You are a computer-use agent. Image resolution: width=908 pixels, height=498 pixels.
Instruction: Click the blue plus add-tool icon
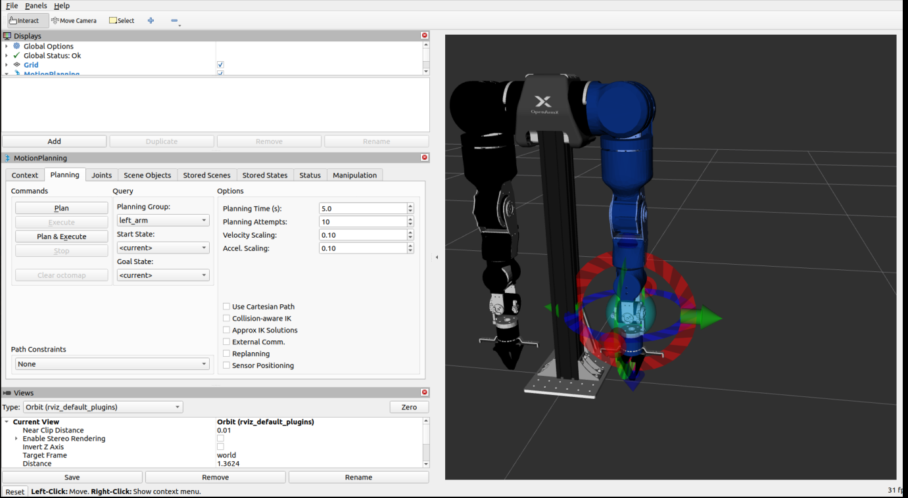coord(151,20)
